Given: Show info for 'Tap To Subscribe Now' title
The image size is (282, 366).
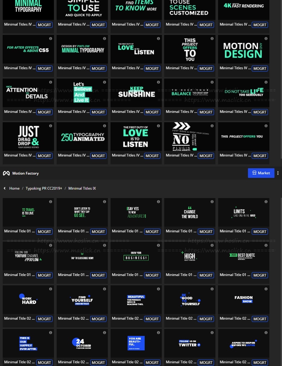Looking at the screenshot, I should [105, 245].
